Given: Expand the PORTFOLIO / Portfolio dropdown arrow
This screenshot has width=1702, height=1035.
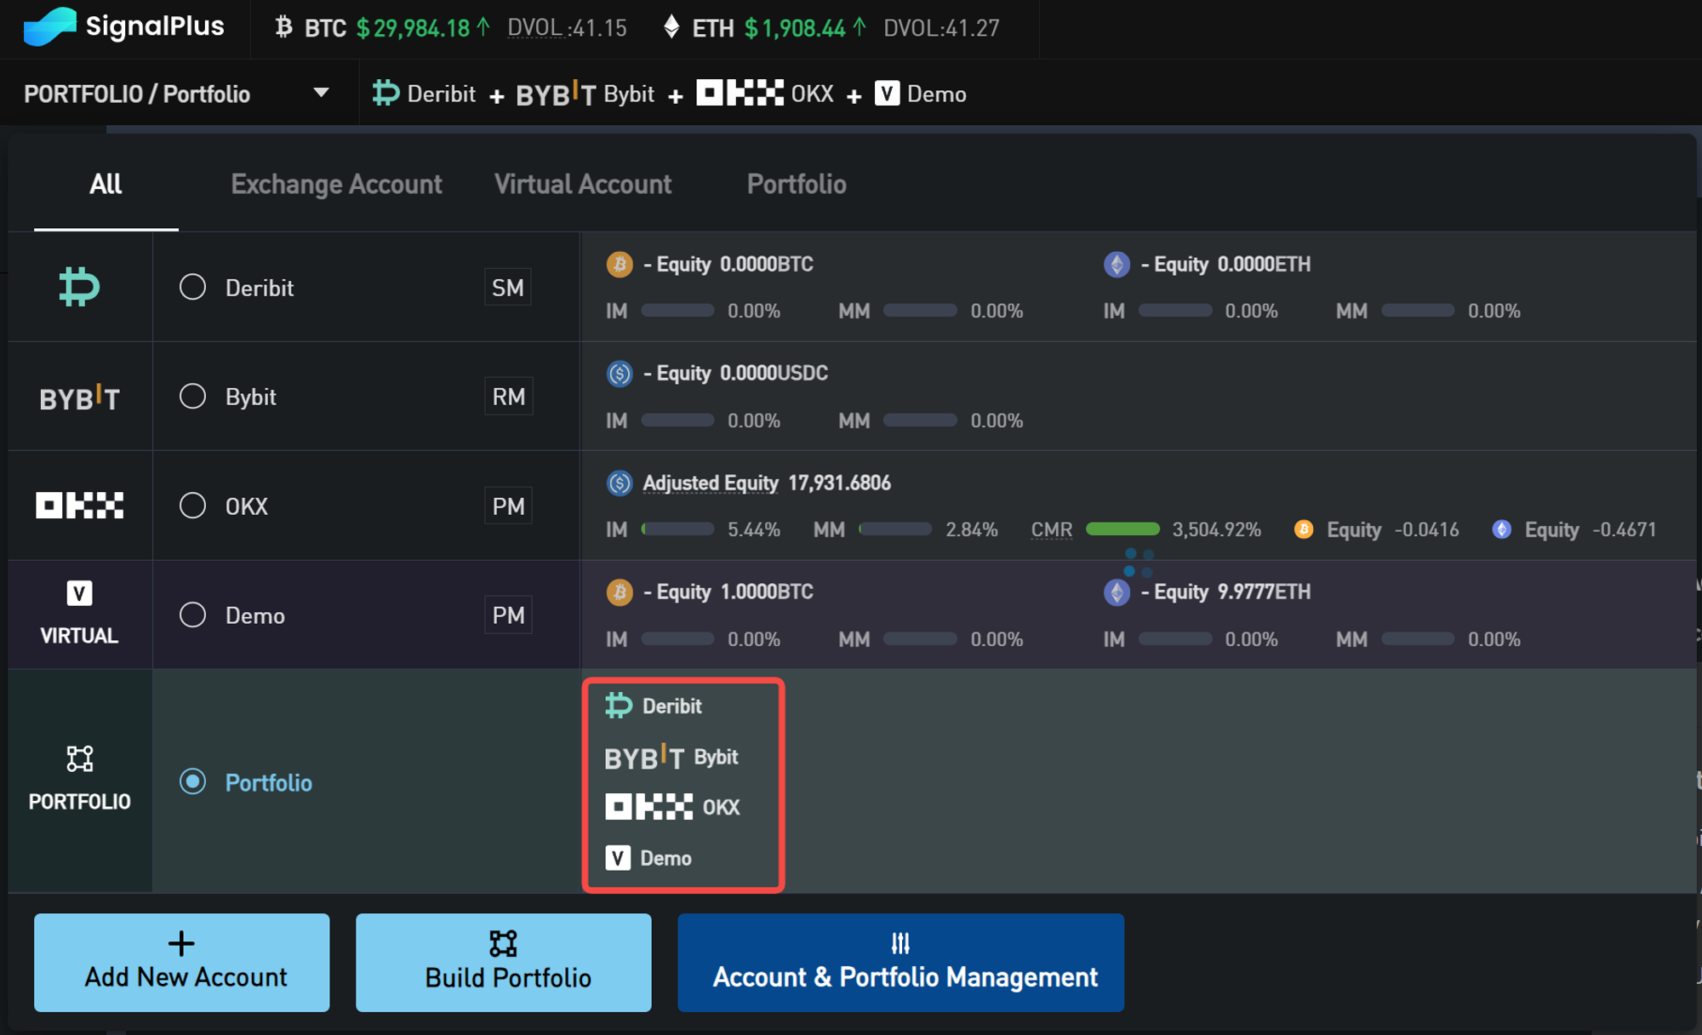Looking at the screenshot, I should (x=321, y=93).
